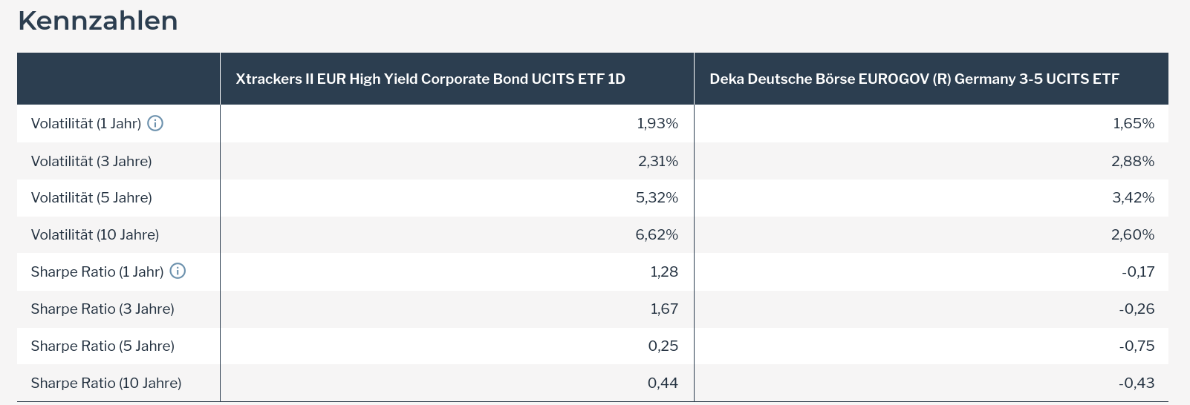Select the Kennzahlen heading
The width and height of the screenshot is (1190, 405).
(x=98, y=21)
